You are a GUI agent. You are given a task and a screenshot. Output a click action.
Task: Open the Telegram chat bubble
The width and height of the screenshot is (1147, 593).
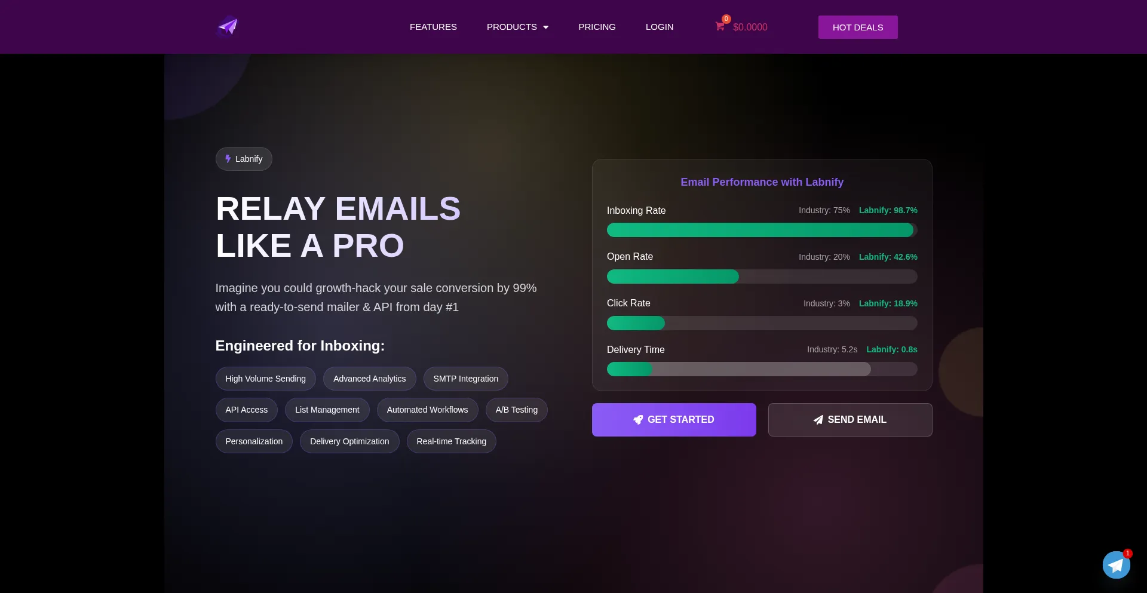[1116, 565]
